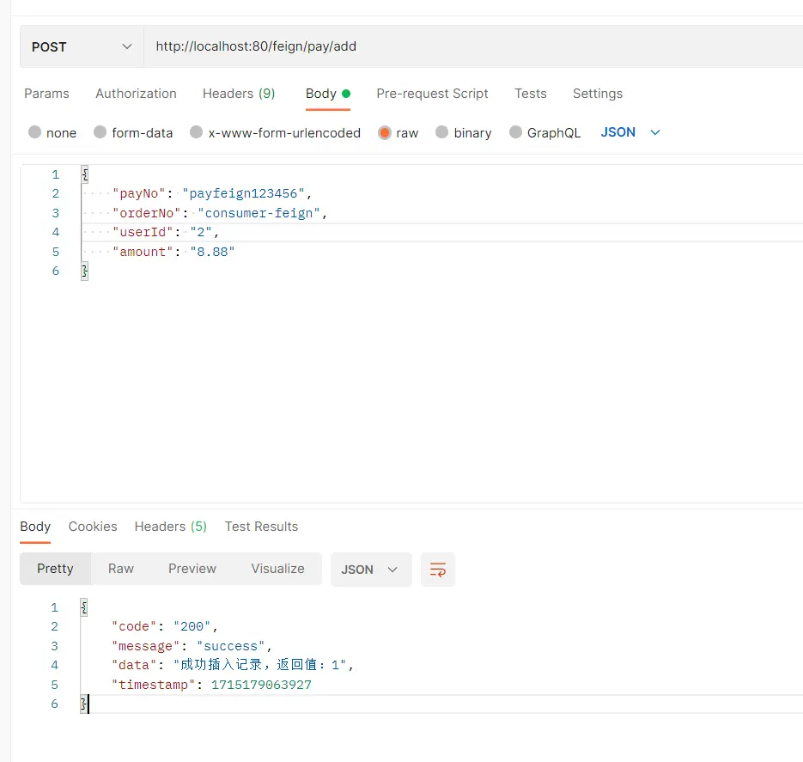Show response in Raw view
The height and width of the screenshot is (762, 803).
pos(121,569)
